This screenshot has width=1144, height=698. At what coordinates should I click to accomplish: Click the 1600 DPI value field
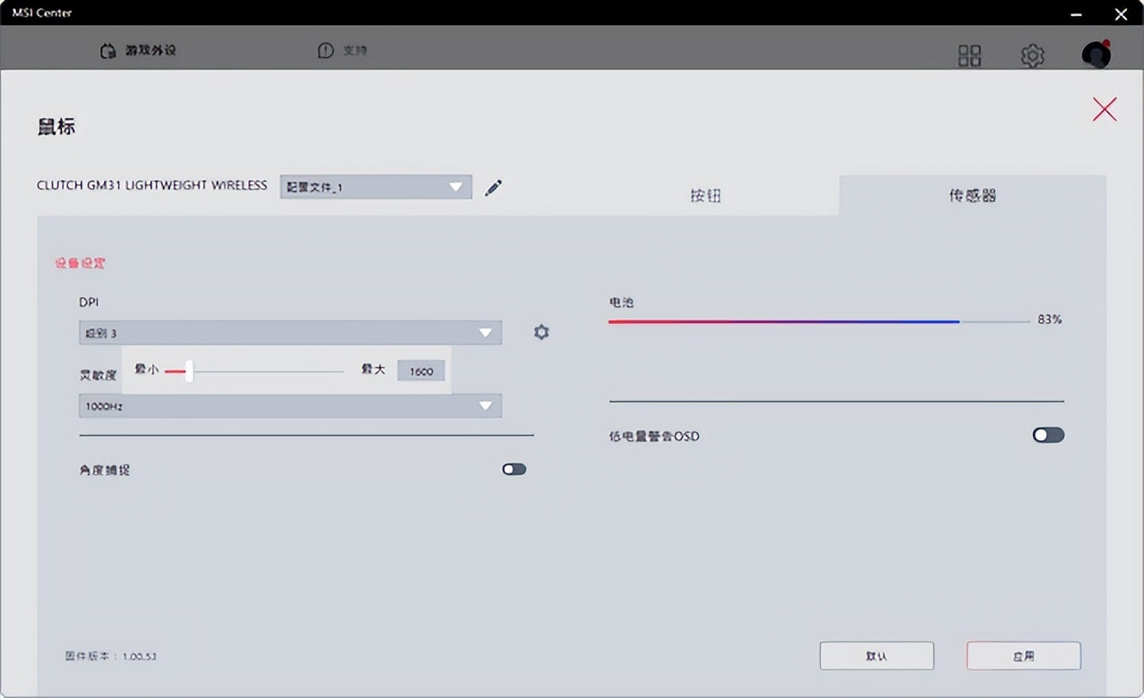421,370
